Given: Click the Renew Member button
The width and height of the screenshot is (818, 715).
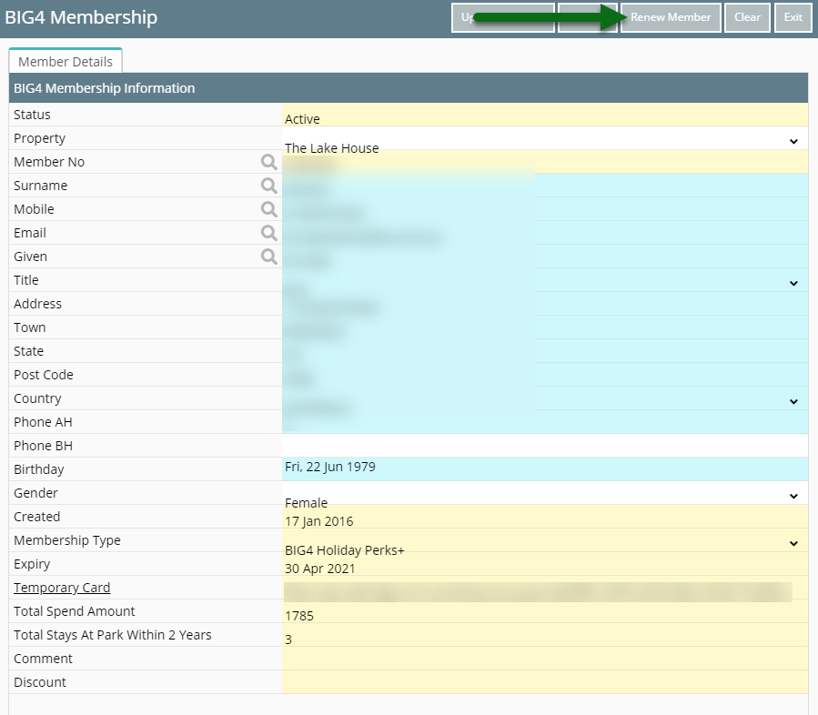Looking at the screenshot, I should pos(671,17).
